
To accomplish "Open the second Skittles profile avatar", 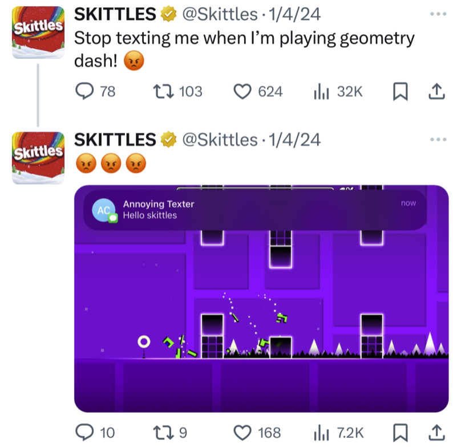I will point(38,158).
